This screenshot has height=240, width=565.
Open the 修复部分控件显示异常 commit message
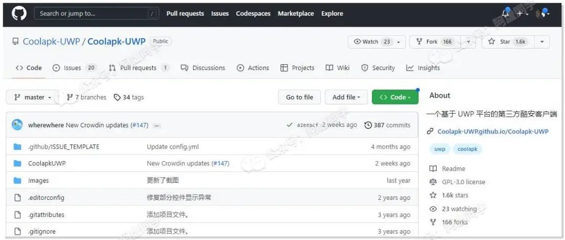[x=179, y=198]
